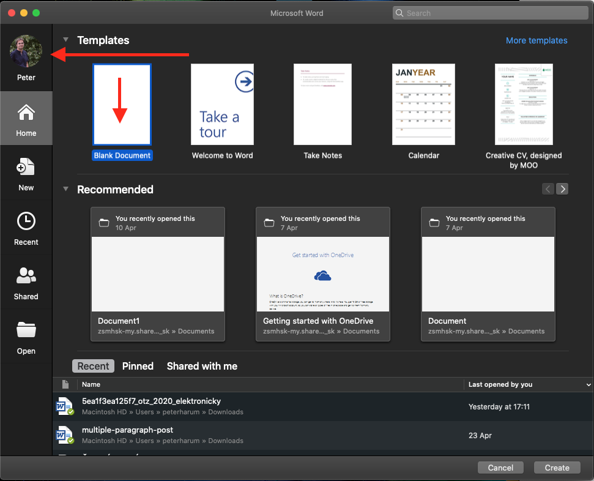The width and height of the screenshot is (594, 481).
Task: Open the Recent files sidebar icon
Action: coord(26,228)
